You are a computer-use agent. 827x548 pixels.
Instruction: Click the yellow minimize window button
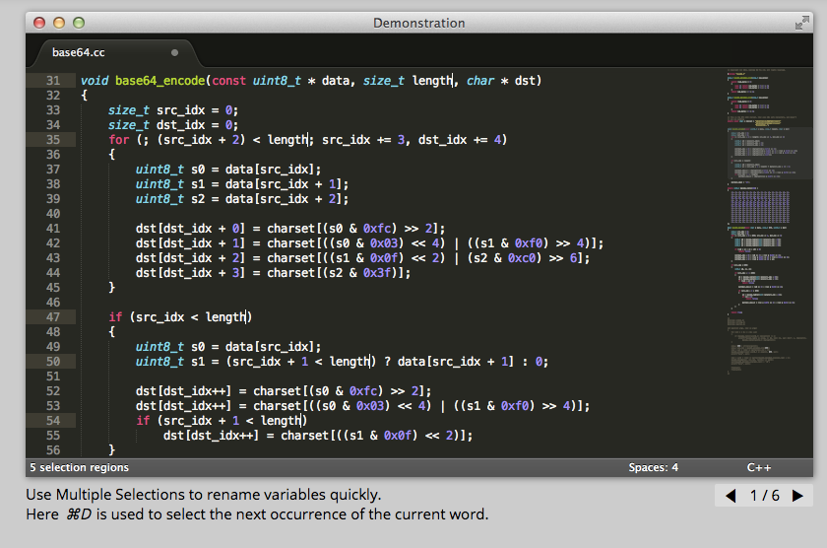59,22
